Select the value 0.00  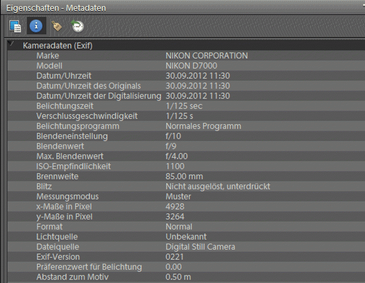(173, 267)
